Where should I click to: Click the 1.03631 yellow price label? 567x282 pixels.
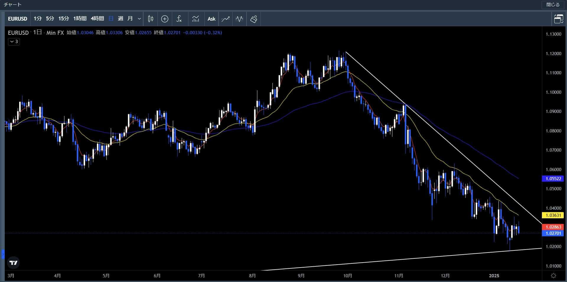point(553,215)
